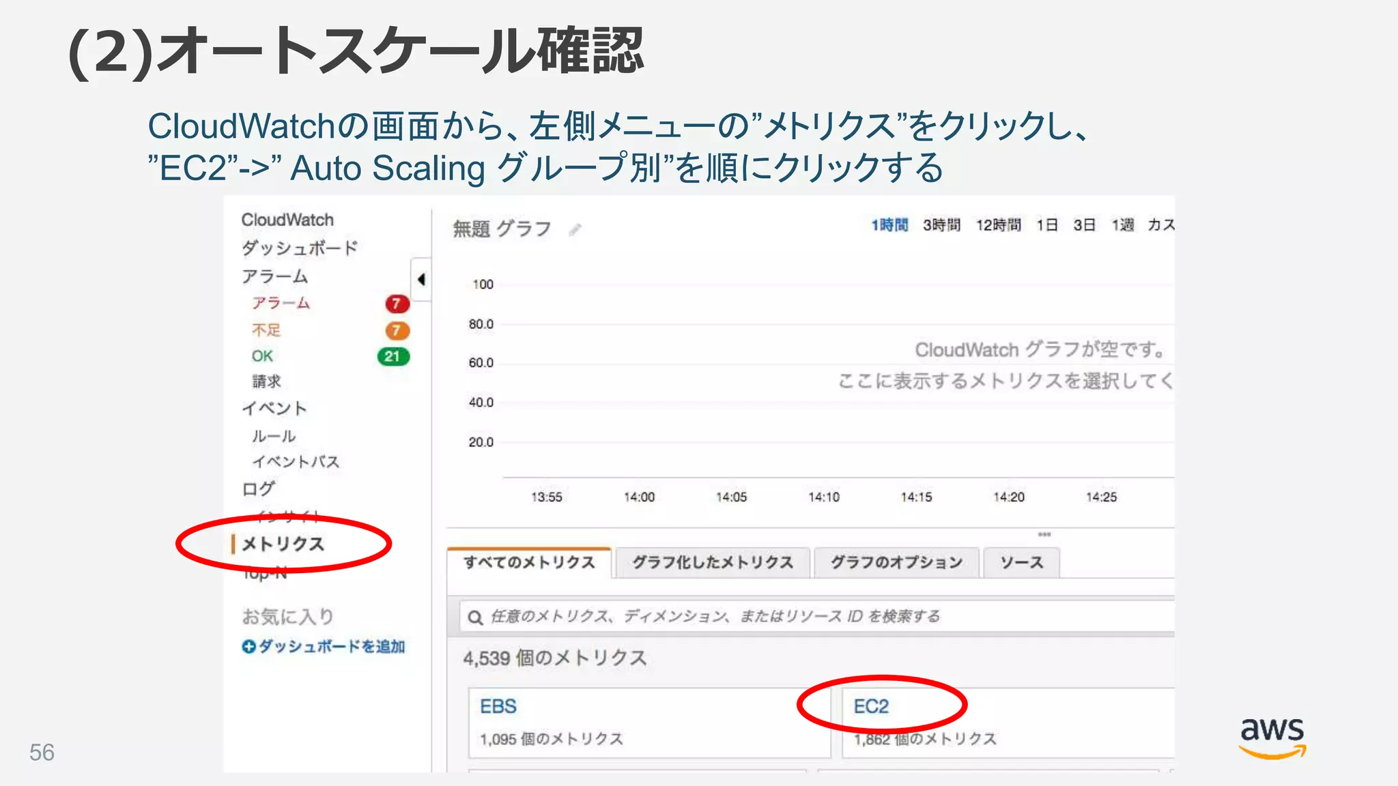Switch to グラフ化したメトリクス tab
This screenshot has height=786, width=1398.
pyautogui.click(x=713, y=562)
